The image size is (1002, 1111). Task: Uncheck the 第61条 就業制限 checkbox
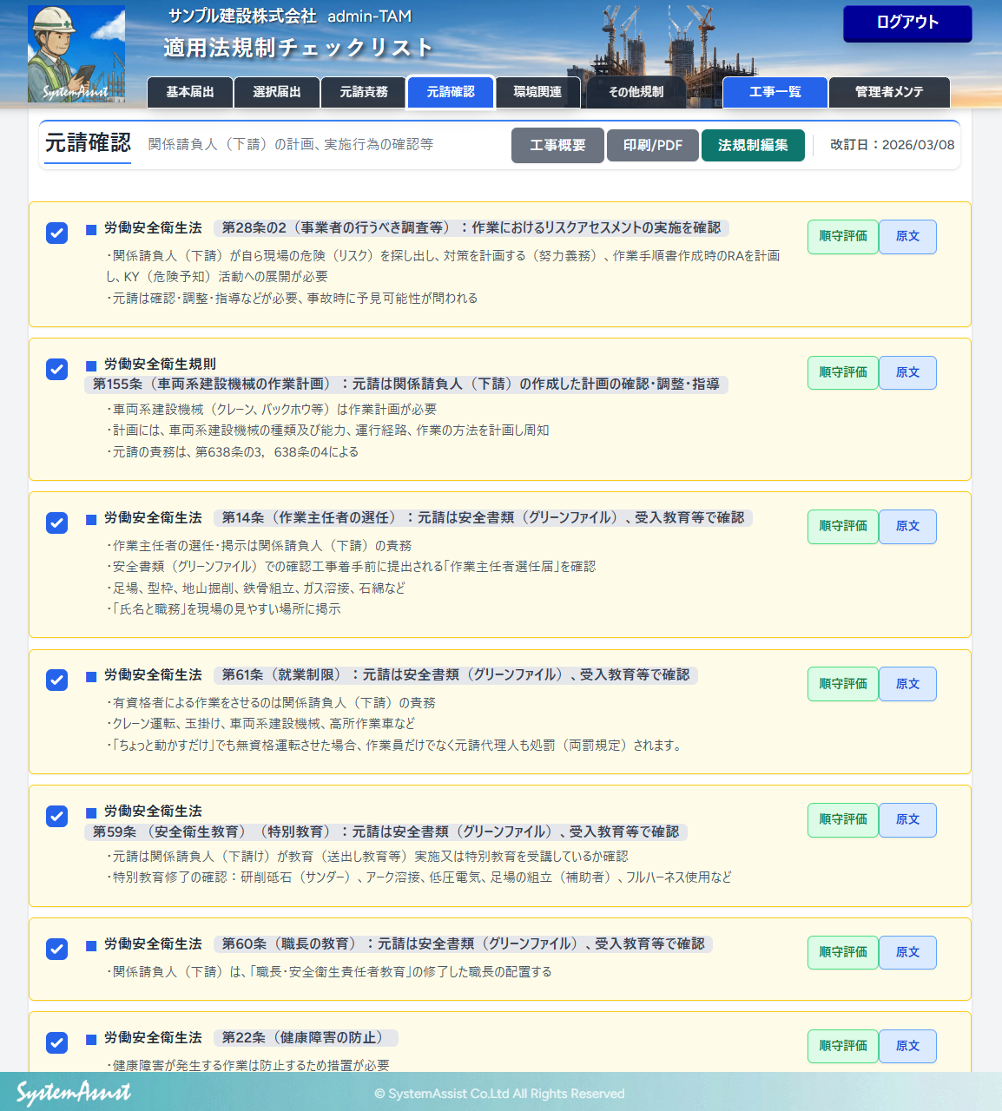[x=56, y=680]
